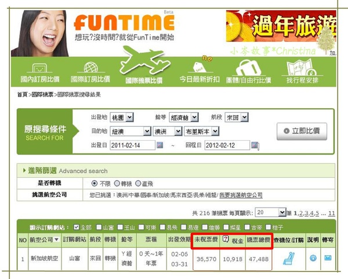This screenshot has width=348, height=279.
Task: Open the 出發地 桃園 dropdown
Action: pos(122,117)
